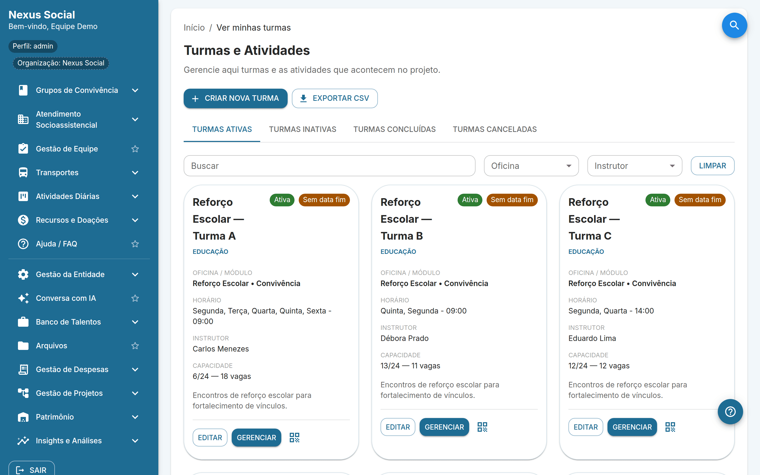The width and height of the screenshot is (760, 475).
Task: Click the Banco de Talentos briefcase icon
Action: pos(23,322)
